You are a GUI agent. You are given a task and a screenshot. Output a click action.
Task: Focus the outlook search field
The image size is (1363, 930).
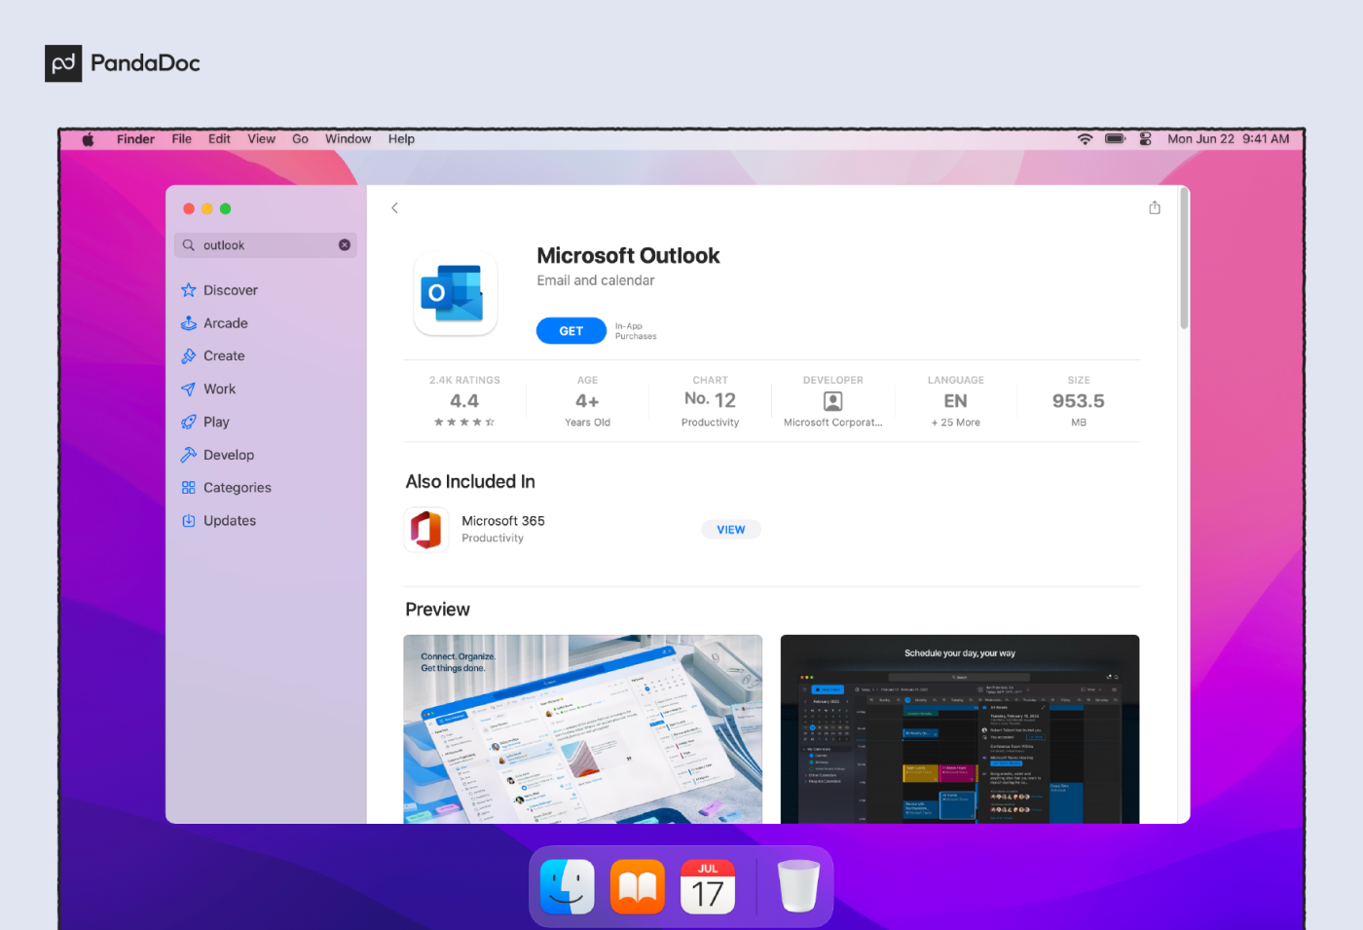[266, 245]
